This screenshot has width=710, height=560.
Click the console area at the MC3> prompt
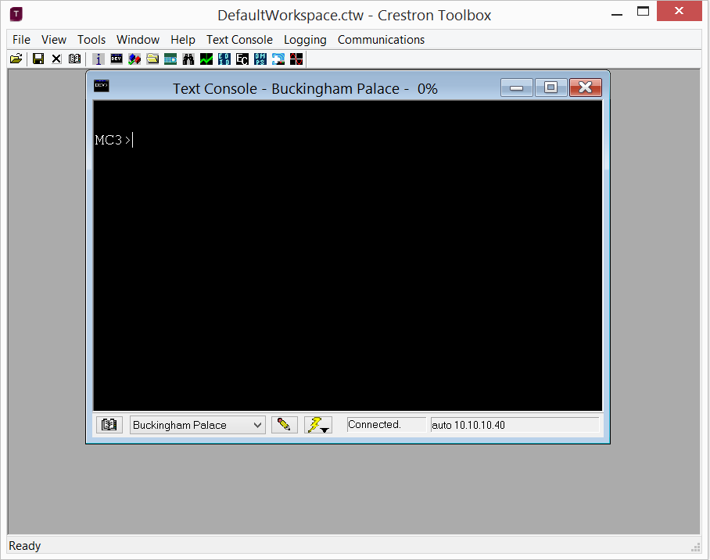pos(113,141)
